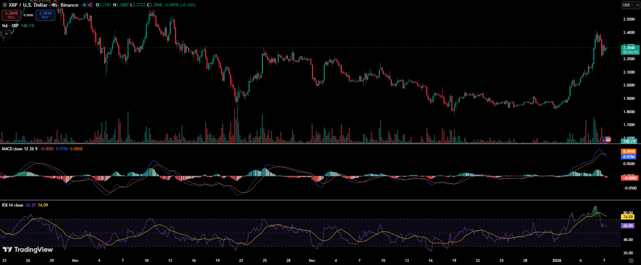Click the orange MACD signal value 0.0868 label
The image size is (641, 265).
629,152
